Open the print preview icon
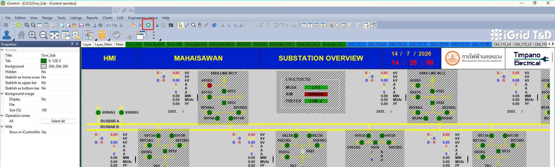Image resolution: width=555 pixels, height=167 pixels. pos(94,25)
